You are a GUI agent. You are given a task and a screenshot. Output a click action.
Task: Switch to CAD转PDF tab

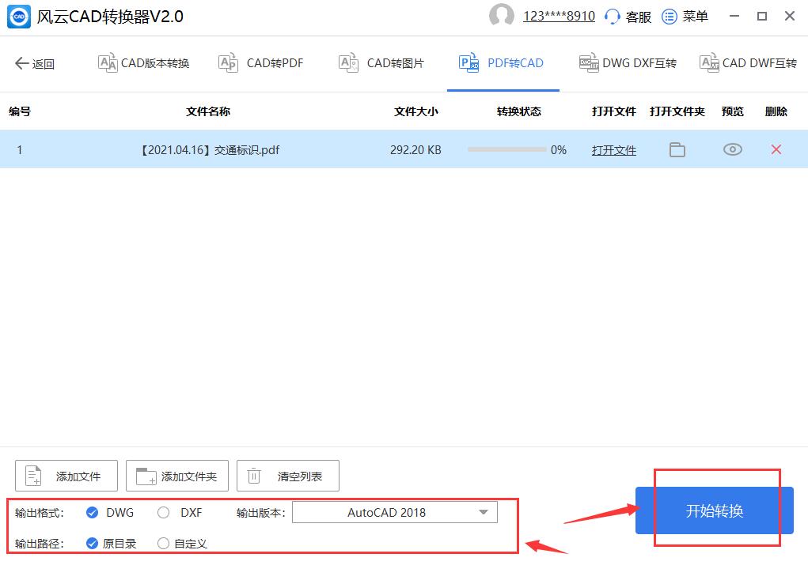[x=261, y=63]
